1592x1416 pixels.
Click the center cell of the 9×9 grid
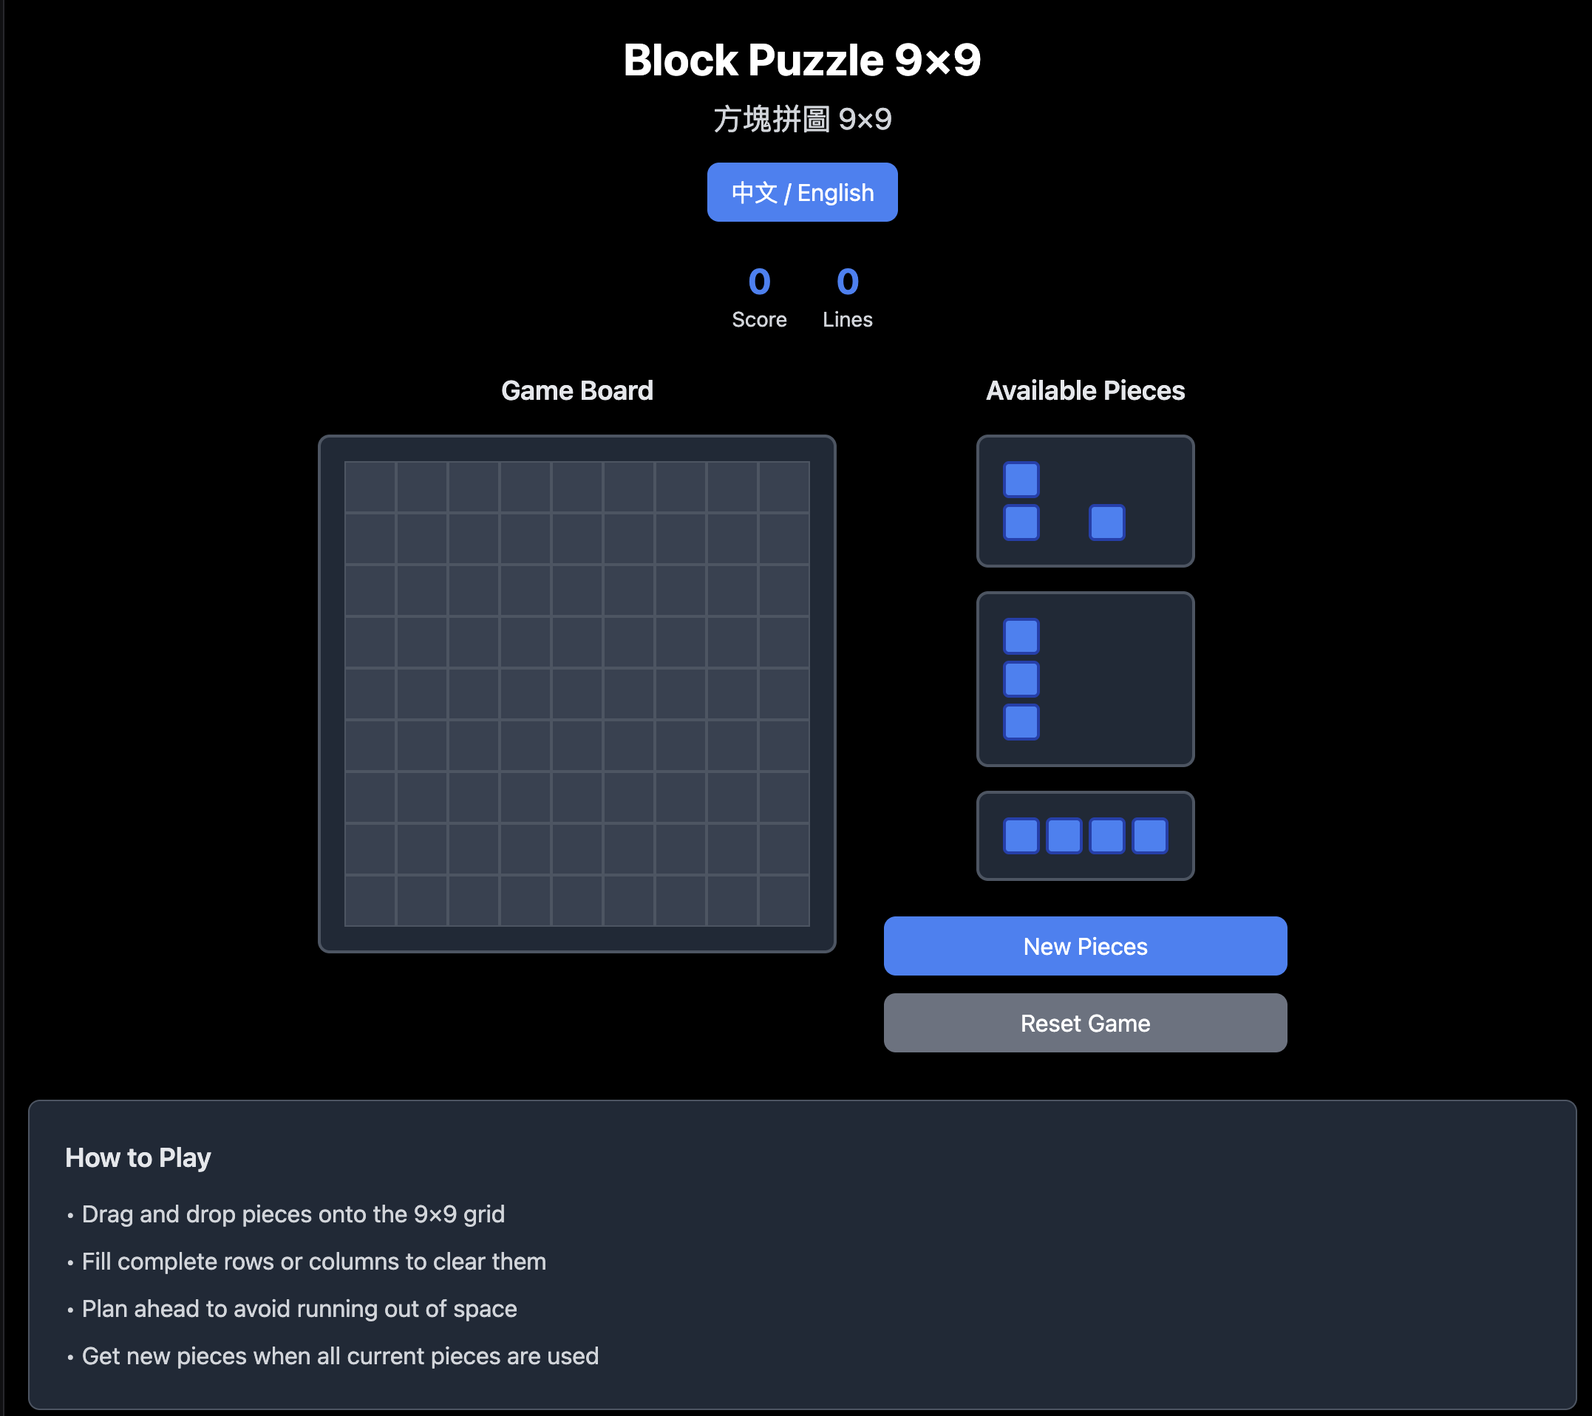(577, 694)
